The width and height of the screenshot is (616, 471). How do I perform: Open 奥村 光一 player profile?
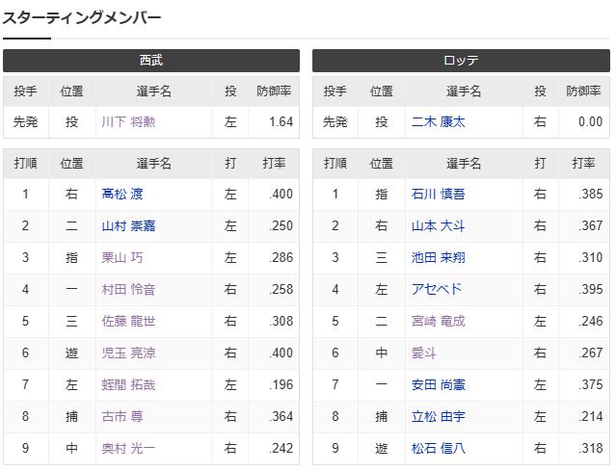tap(128, 448)
